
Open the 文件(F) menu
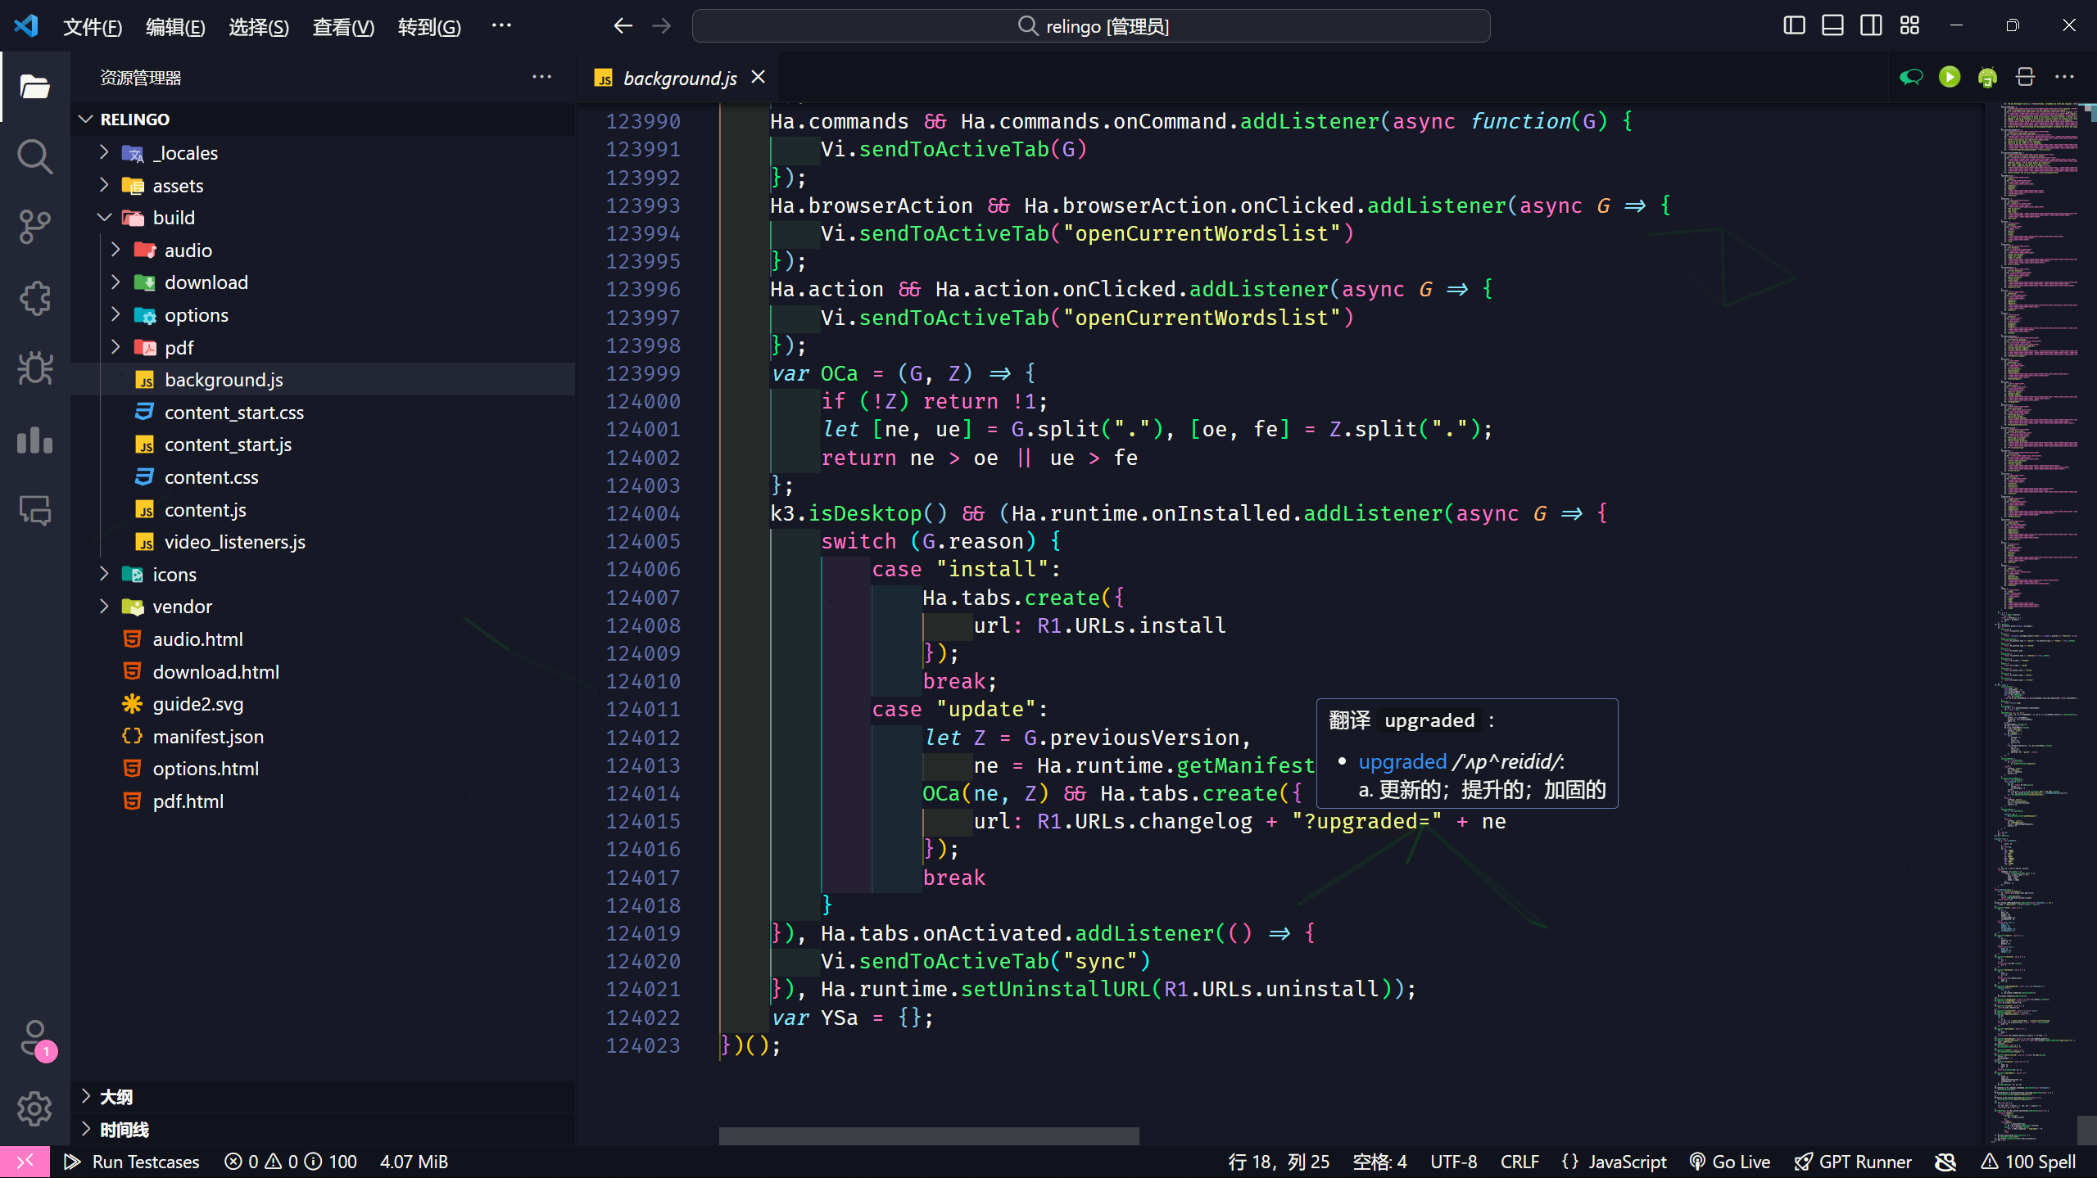(x=93, y=27)
